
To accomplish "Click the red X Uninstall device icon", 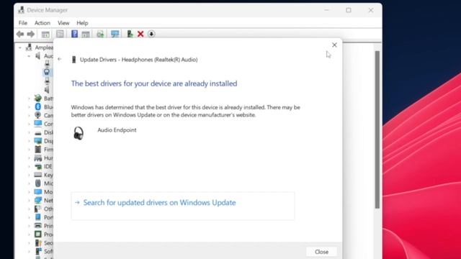I will pos(140,34).
